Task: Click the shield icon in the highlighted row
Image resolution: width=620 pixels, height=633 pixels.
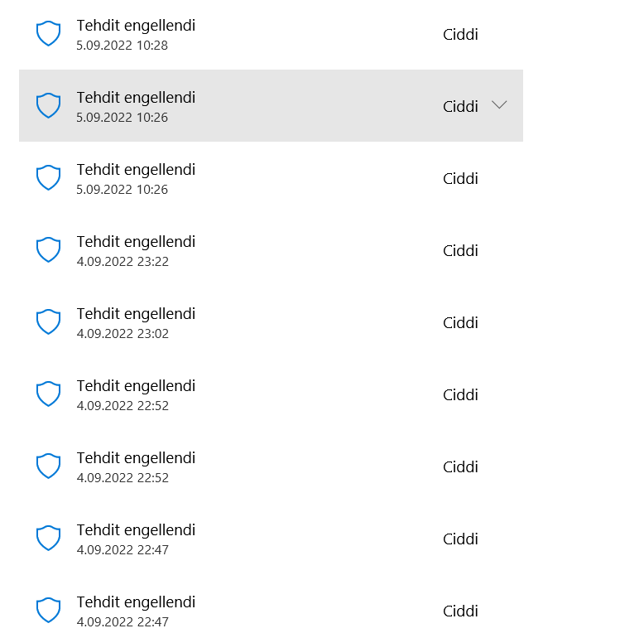Action: point(49,106)
